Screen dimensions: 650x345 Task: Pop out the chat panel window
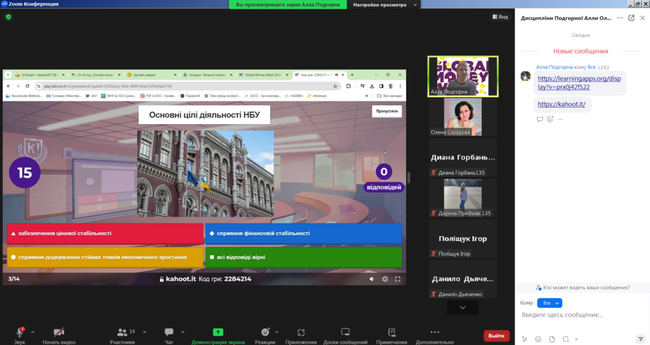point(632,18)
